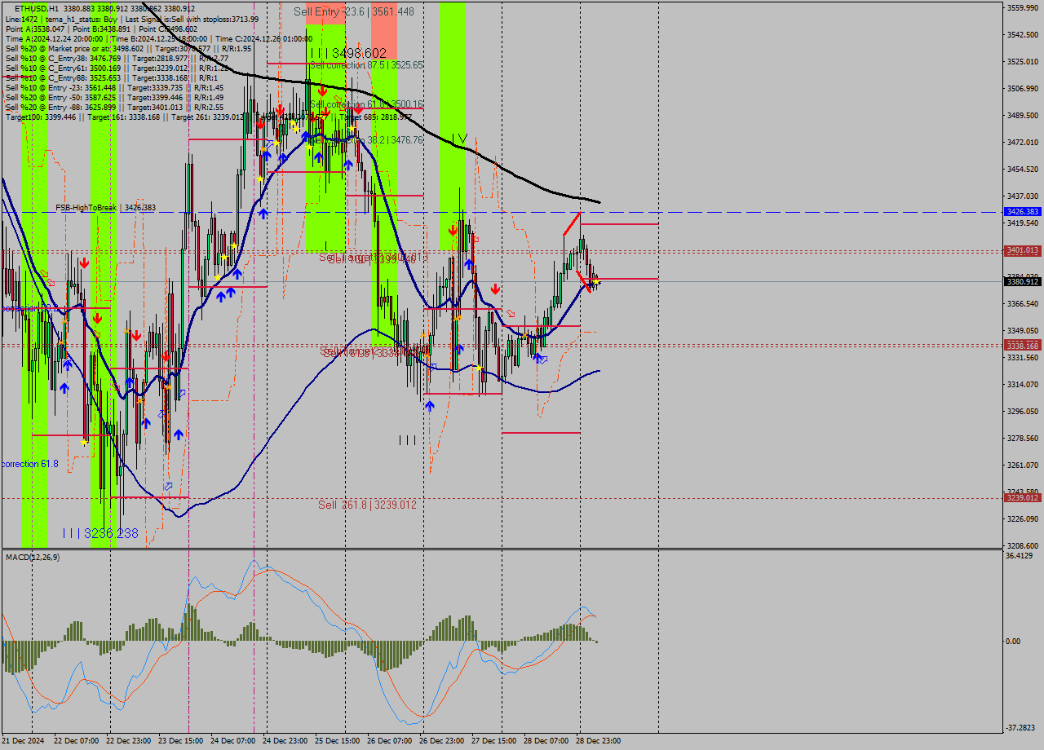Click the 3525.050 price scale value
Image resolution: width=1044 pixels, height=750 pixels.
[x=1023, y=62]
